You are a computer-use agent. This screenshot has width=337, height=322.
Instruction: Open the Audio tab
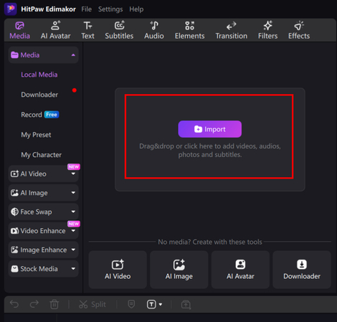(154, 31)
